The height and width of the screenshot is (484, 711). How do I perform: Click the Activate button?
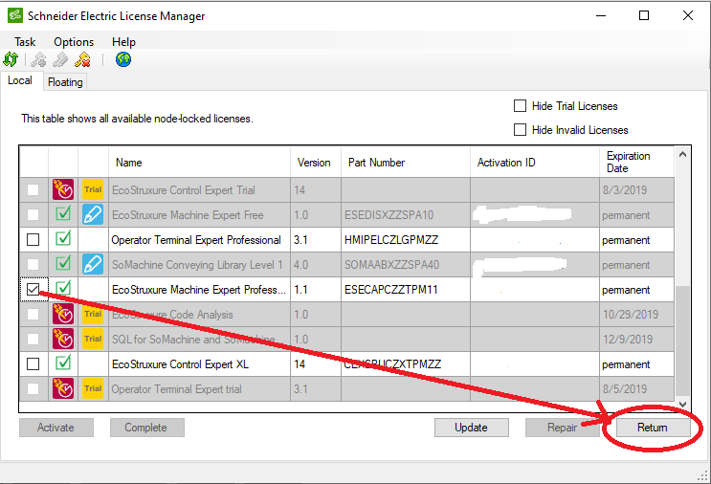(x=56, y=428)
